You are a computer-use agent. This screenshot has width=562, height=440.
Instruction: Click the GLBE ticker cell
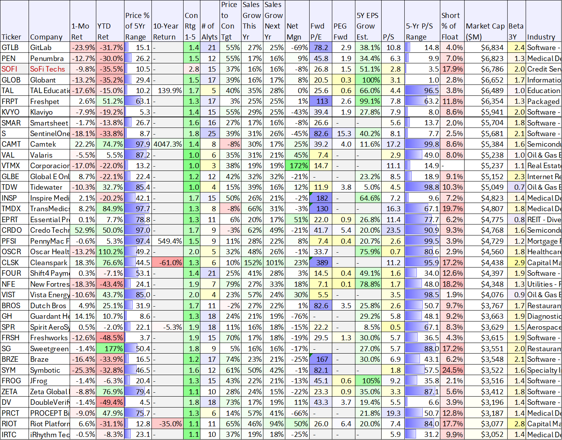tap(14, 177)
